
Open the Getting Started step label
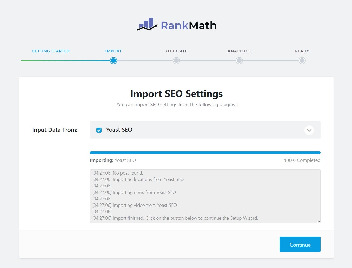coord(51,51)
